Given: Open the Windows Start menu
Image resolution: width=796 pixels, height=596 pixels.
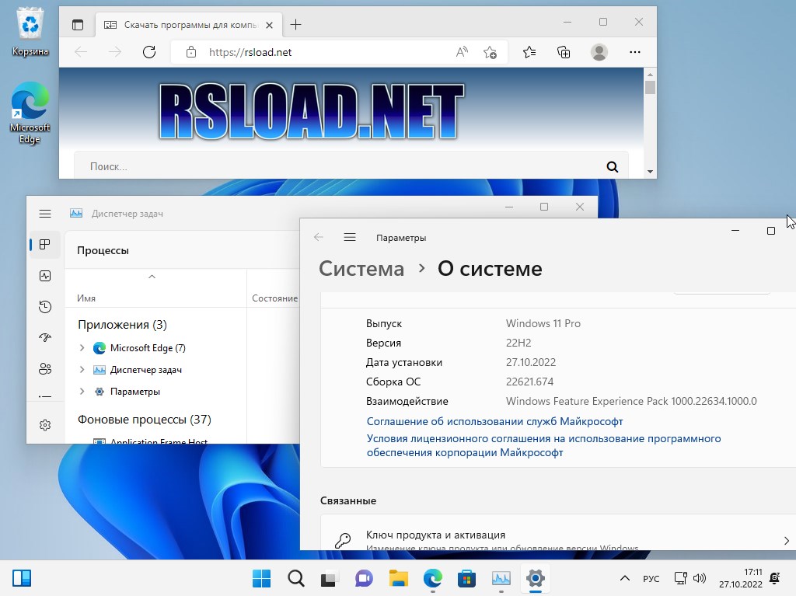Looking at the screenshot, I should (x=261, y=577).
